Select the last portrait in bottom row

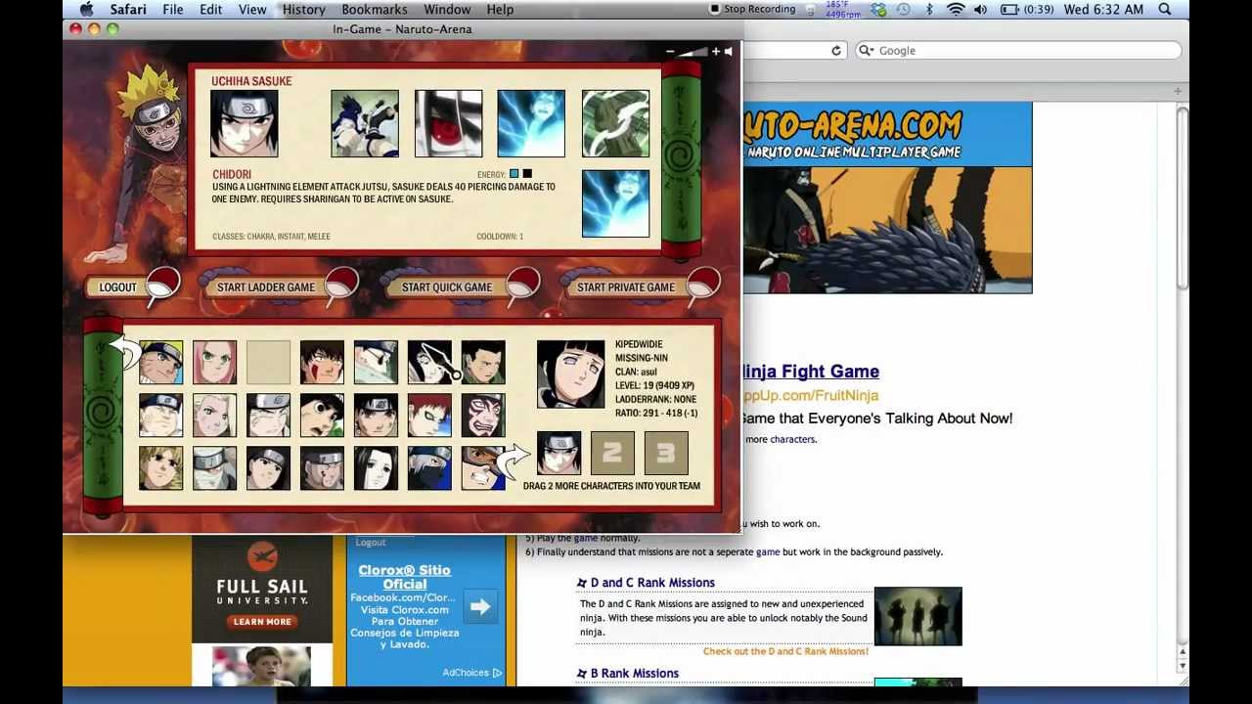pos(484,468)
